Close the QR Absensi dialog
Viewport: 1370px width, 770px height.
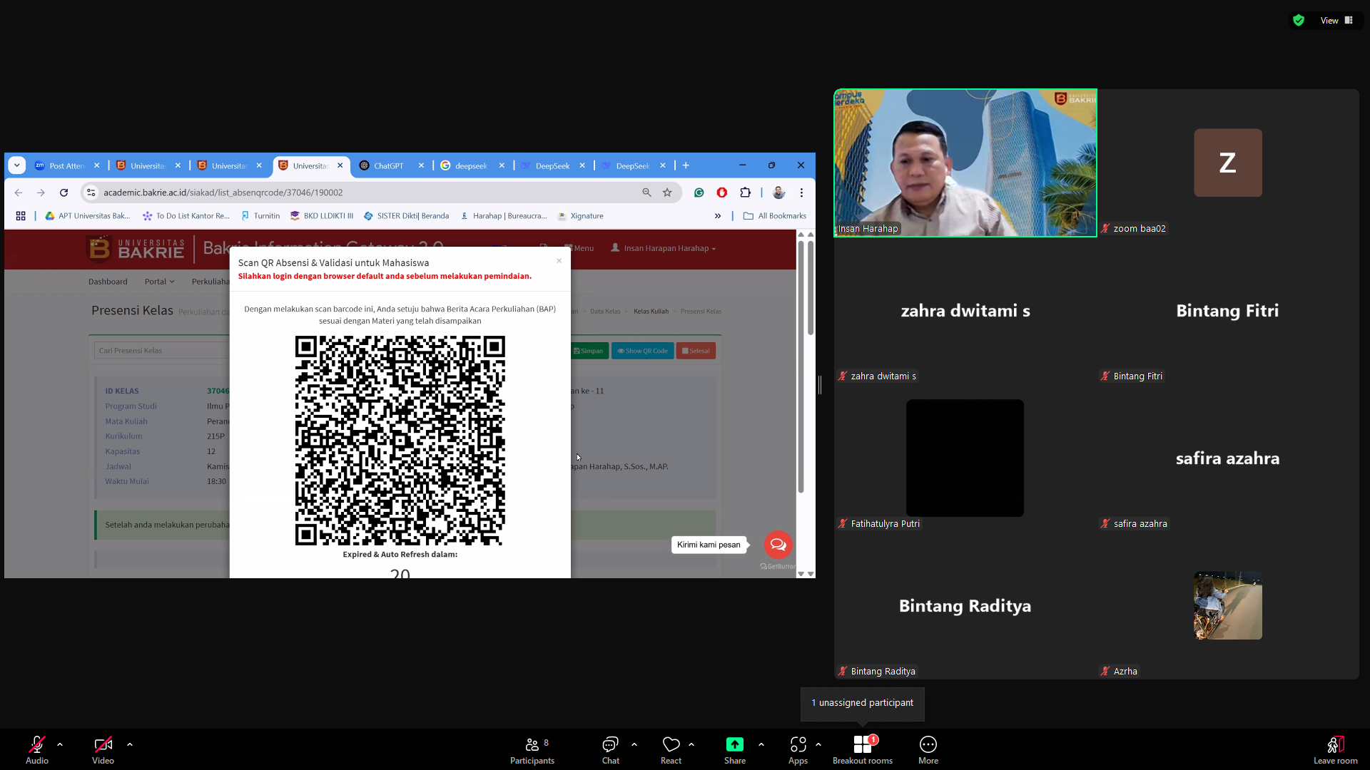[559, 261]
